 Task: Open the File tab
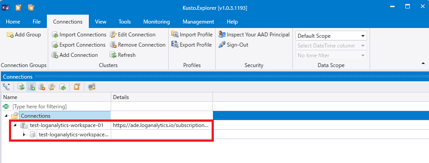click(x=37, y=22)
